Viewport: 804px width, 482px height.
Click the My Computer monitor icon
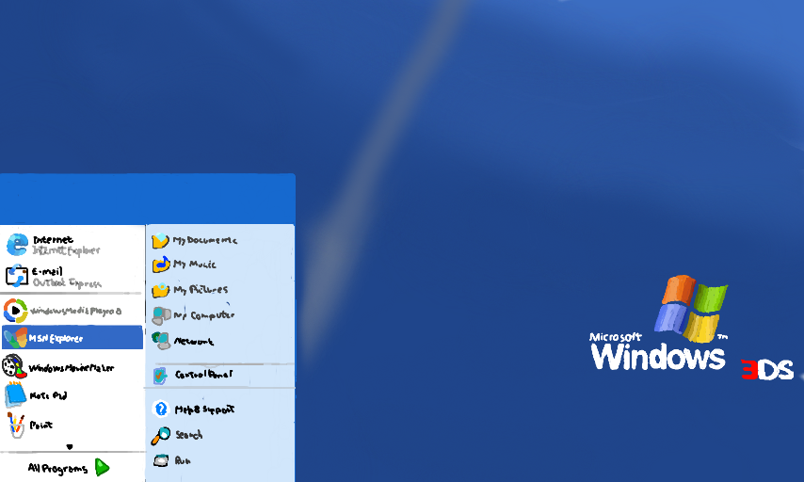pos(161,315)
